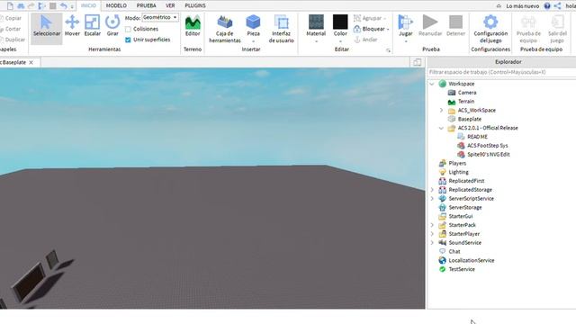Screen dimensions: 576x324
Task: Open Caja de herramientas
Action: (x=225, y=30)
